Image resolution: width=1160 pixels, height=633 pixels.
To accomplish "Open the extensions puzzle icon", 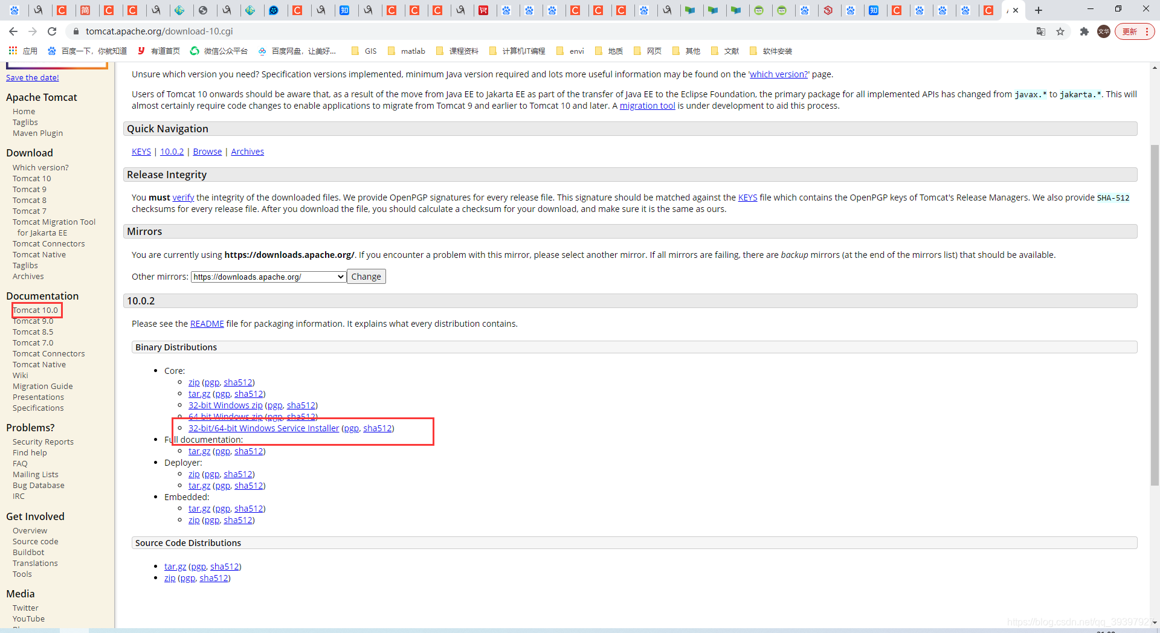I will click(x=1084, y=31).
